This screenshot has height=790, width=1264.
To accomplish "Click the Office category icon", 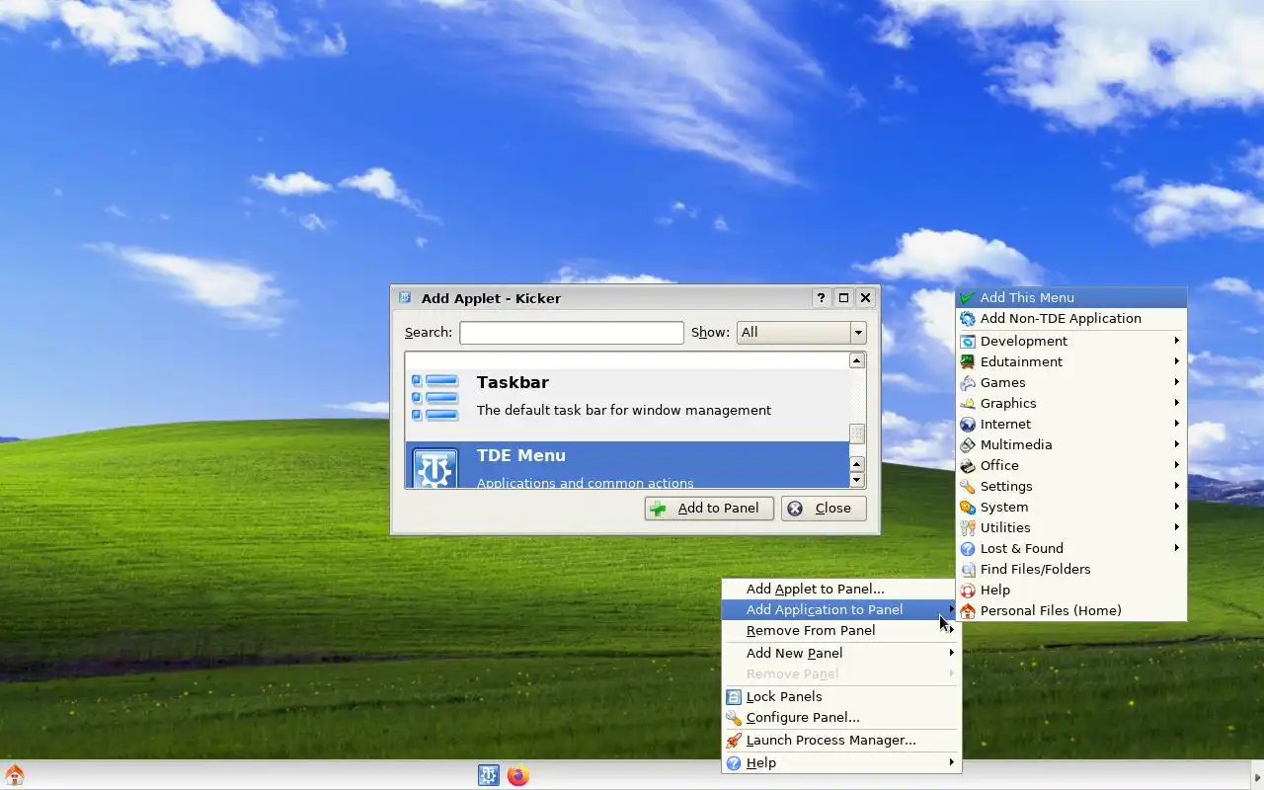I will pyautogui.click(x=968, y=466).
